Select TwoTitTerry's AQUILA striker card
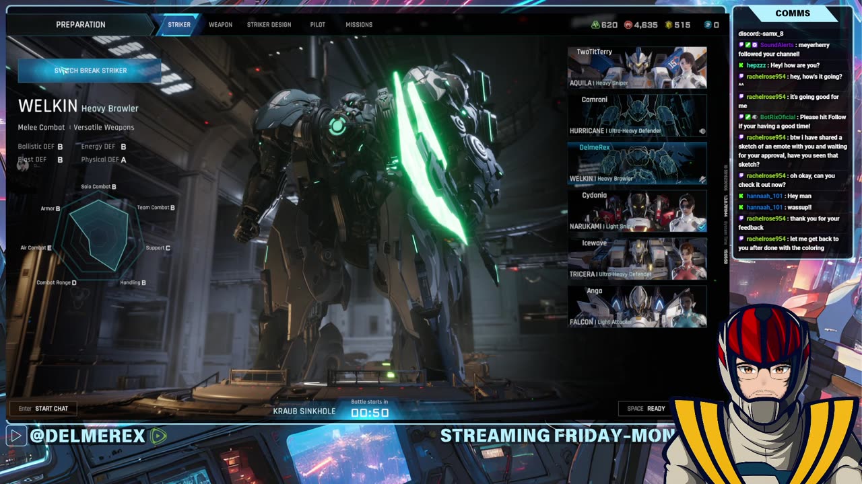 tap(637, 68)
